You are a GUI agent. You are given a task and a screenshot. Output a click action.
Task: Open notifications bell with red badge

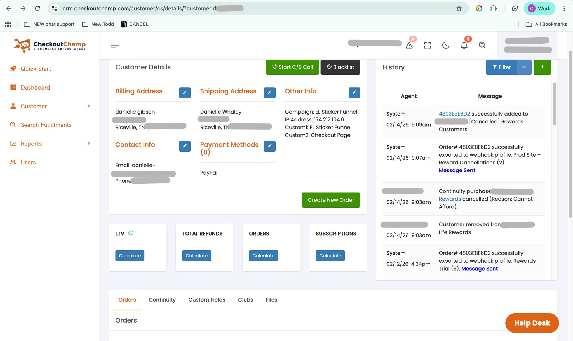pyautogui.click(x=464, y=45)
